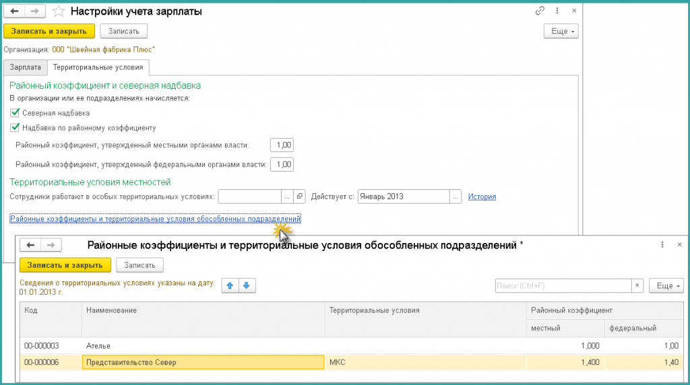Viewport: 690px width, 385px height.
Task: Click местный column subheader
Action: 565,328
